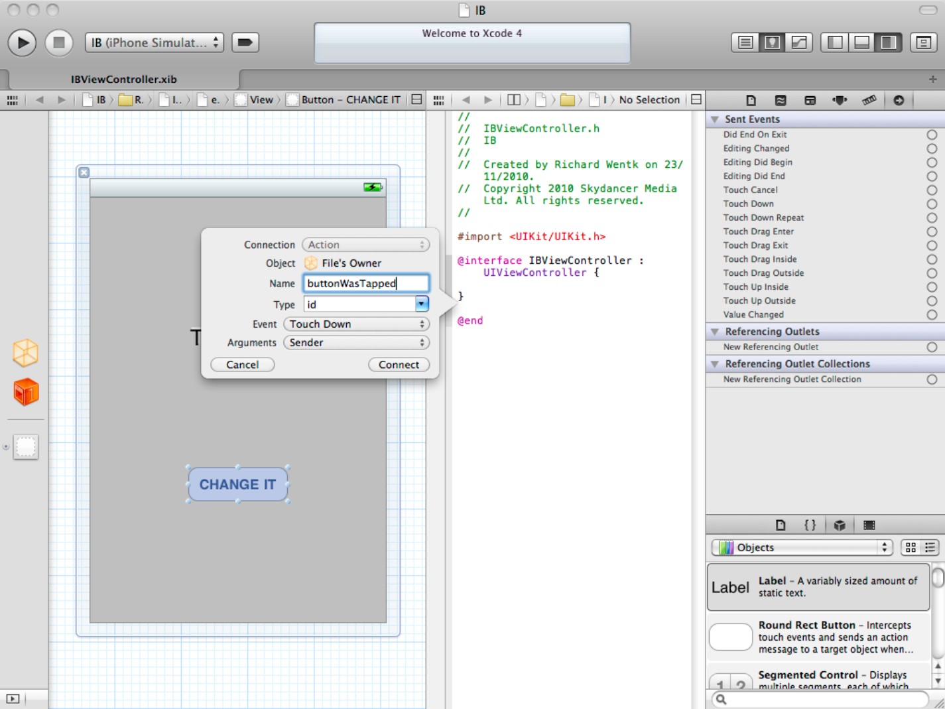Open the Connection Action dropdown
The image size is (945, 709).
365,245
